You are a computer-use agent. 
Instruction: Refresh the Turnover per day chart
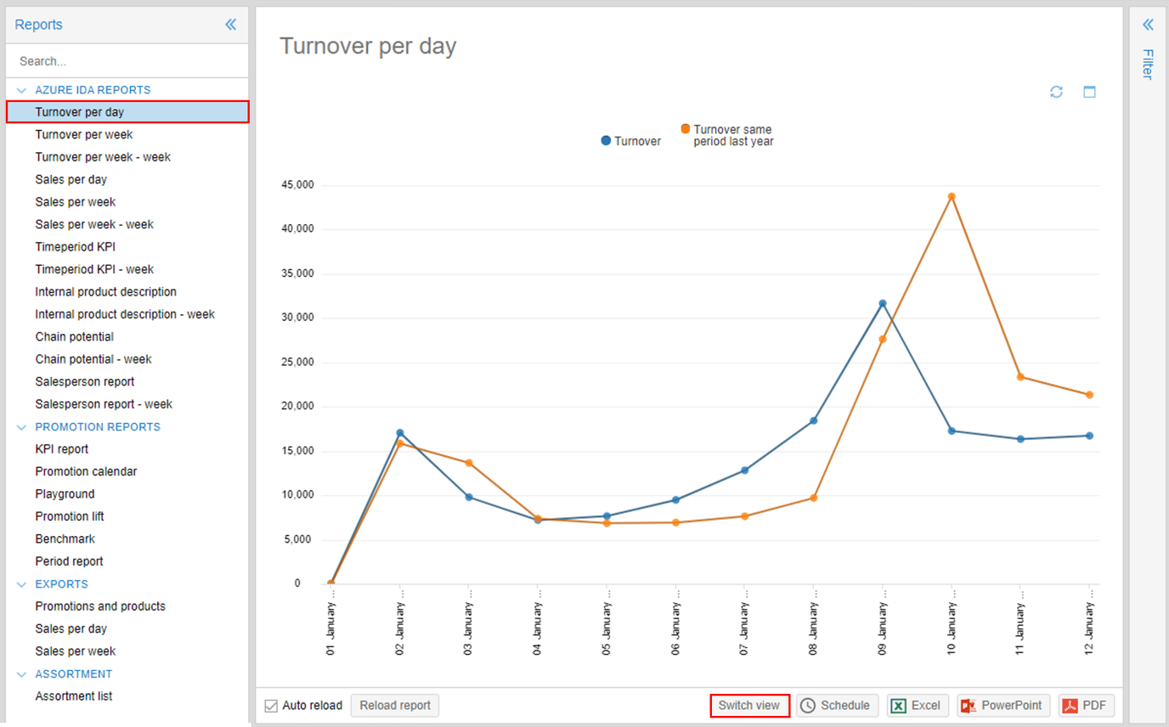click(1056, 92)
